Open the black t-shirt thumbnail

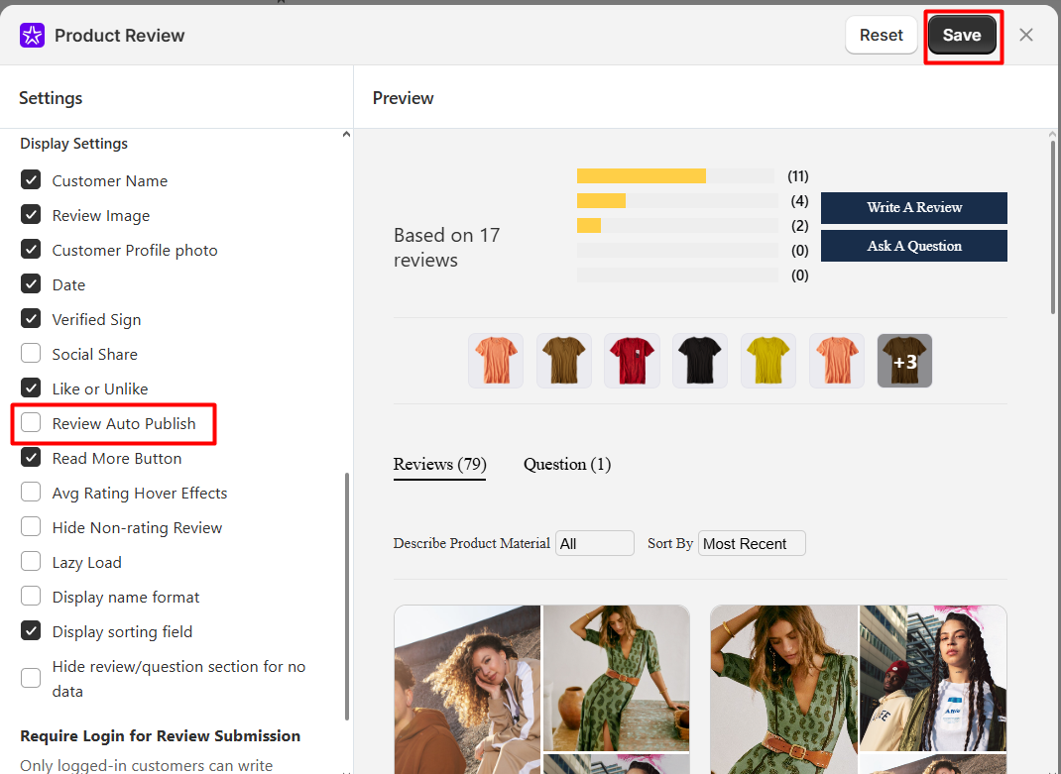pos(700,361)
